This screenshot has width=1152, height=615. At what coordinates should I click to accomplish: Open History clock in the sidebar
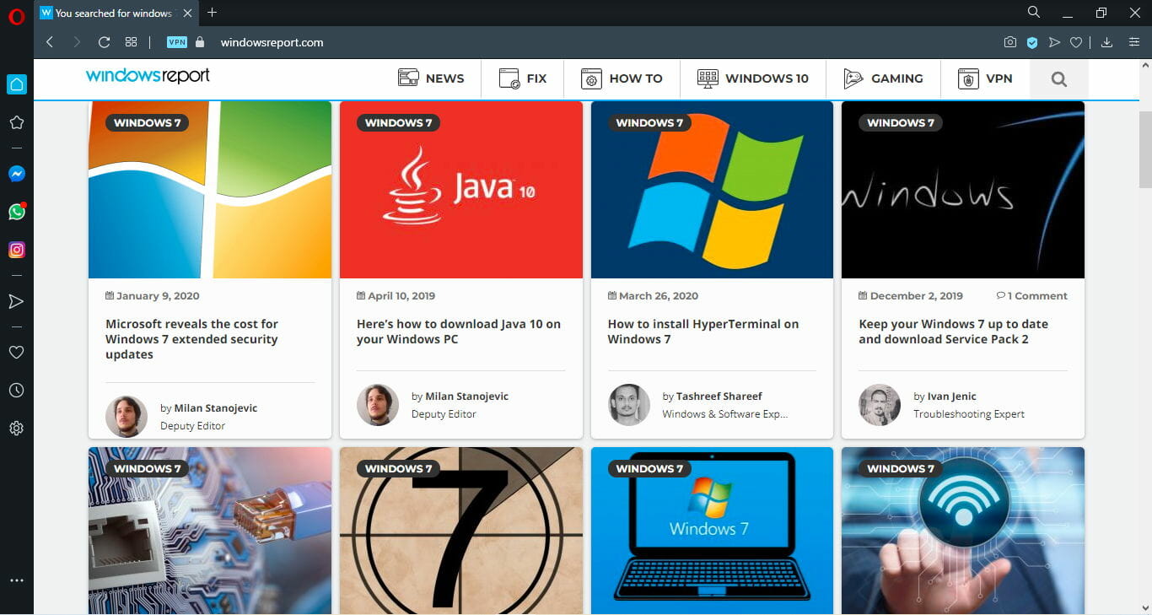click(x=16, y=391)
